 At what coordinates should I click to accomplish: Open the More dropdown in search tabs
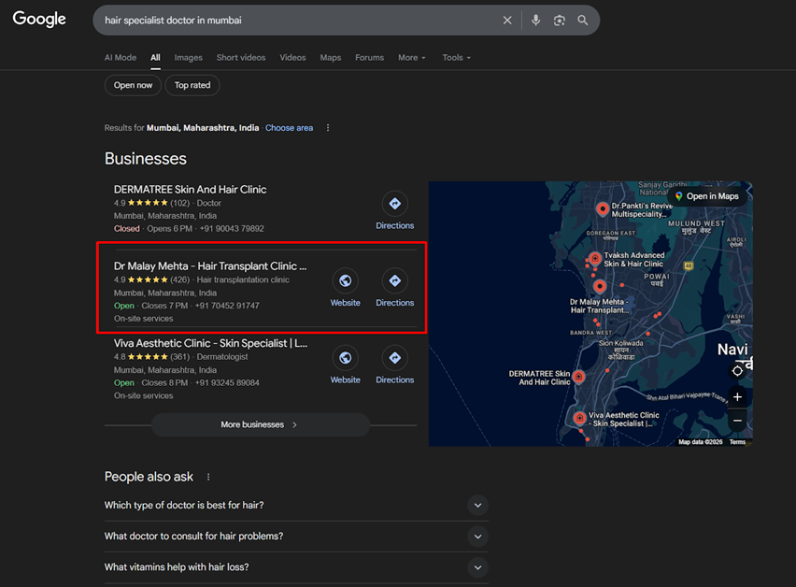pyautogui.click(x=411, y=58)
